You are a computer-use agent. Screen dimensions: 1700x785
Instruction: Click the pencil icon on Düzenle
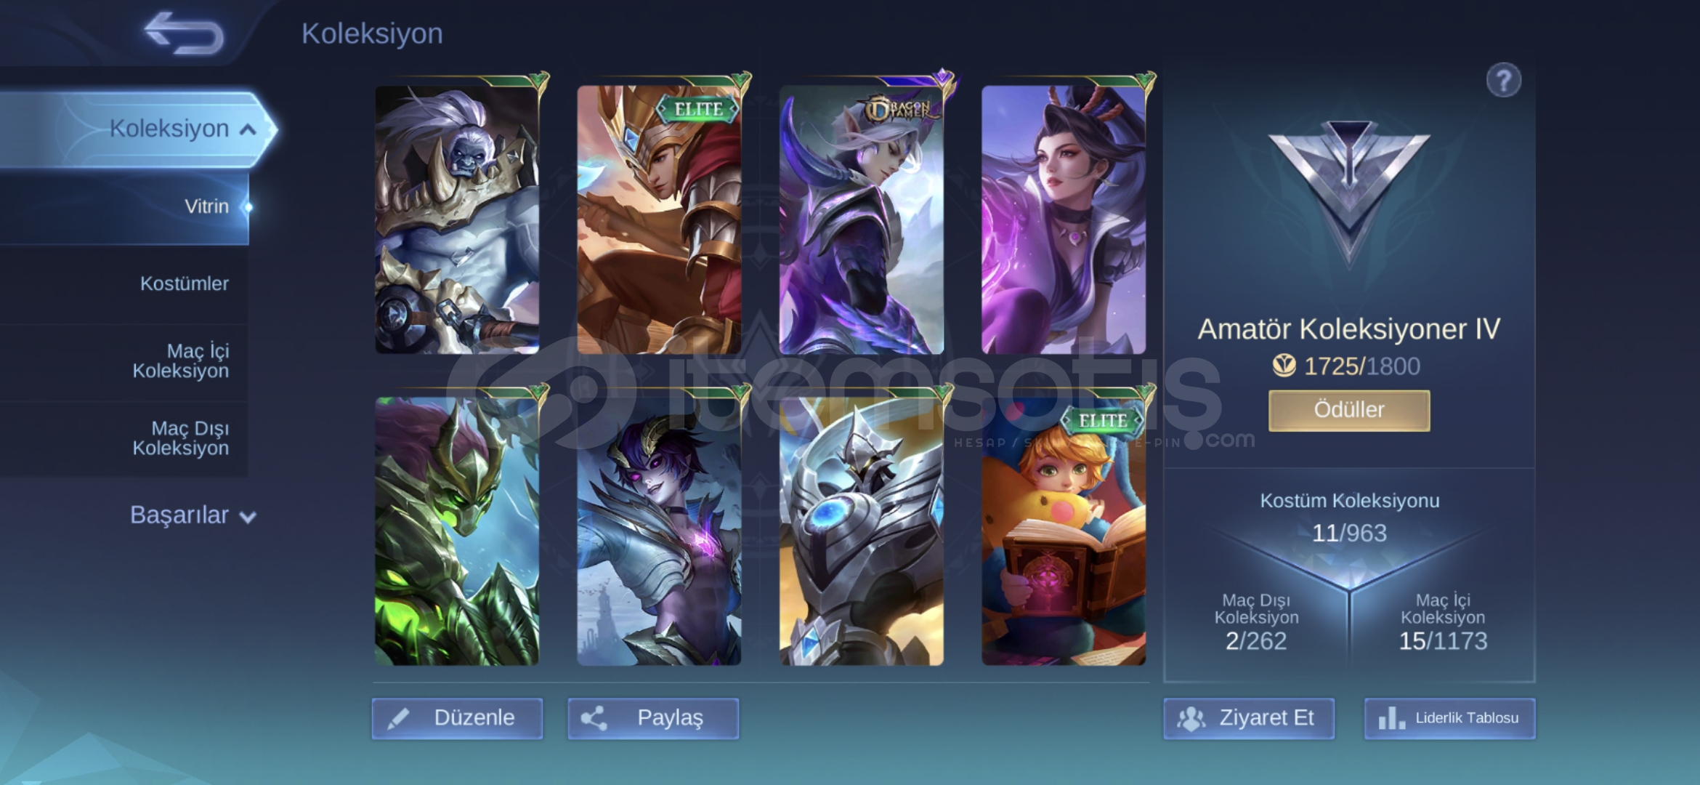(x=398, y=718)
